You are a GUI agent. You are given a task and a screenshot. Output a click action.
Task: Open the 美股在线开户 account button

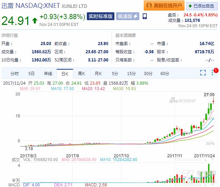pos(164,5)
